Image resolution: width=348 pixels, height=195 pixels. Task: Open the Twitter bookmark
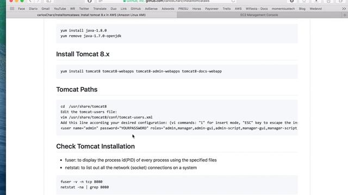[84, 9]
